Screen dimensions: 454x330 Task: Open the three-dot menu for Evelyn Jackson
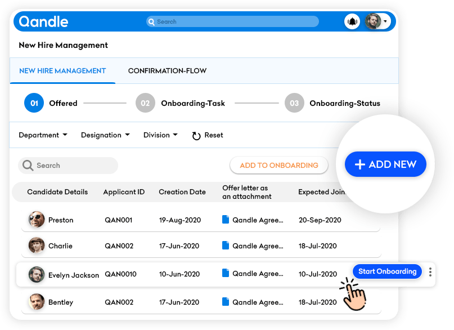tap(430, 272)
